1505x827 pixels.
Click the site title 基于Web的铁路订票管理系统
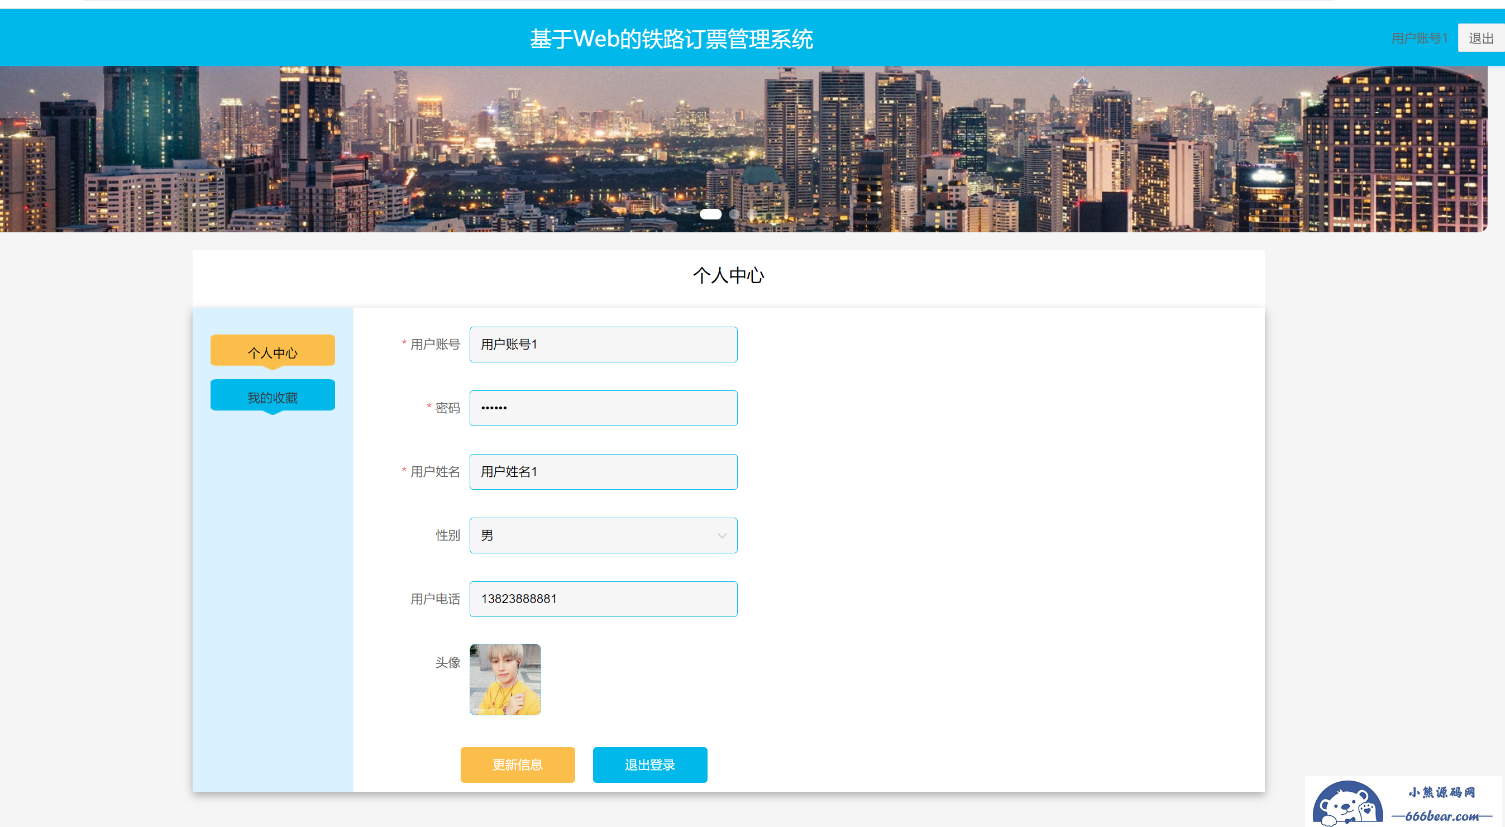[671, 39]
